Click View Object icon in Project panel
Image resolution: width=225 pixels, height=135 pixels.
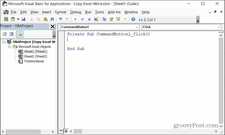[11, 34]
